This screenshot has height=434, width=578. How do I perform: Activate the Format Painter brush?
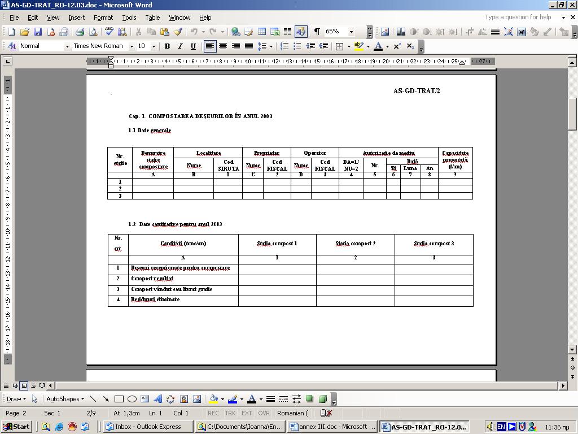click(x=178, y=32)
